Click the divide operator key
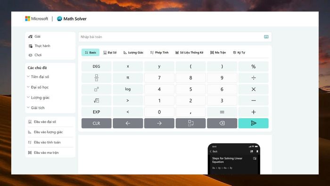This screenshot has width=330, height=186. pos(254,78)
